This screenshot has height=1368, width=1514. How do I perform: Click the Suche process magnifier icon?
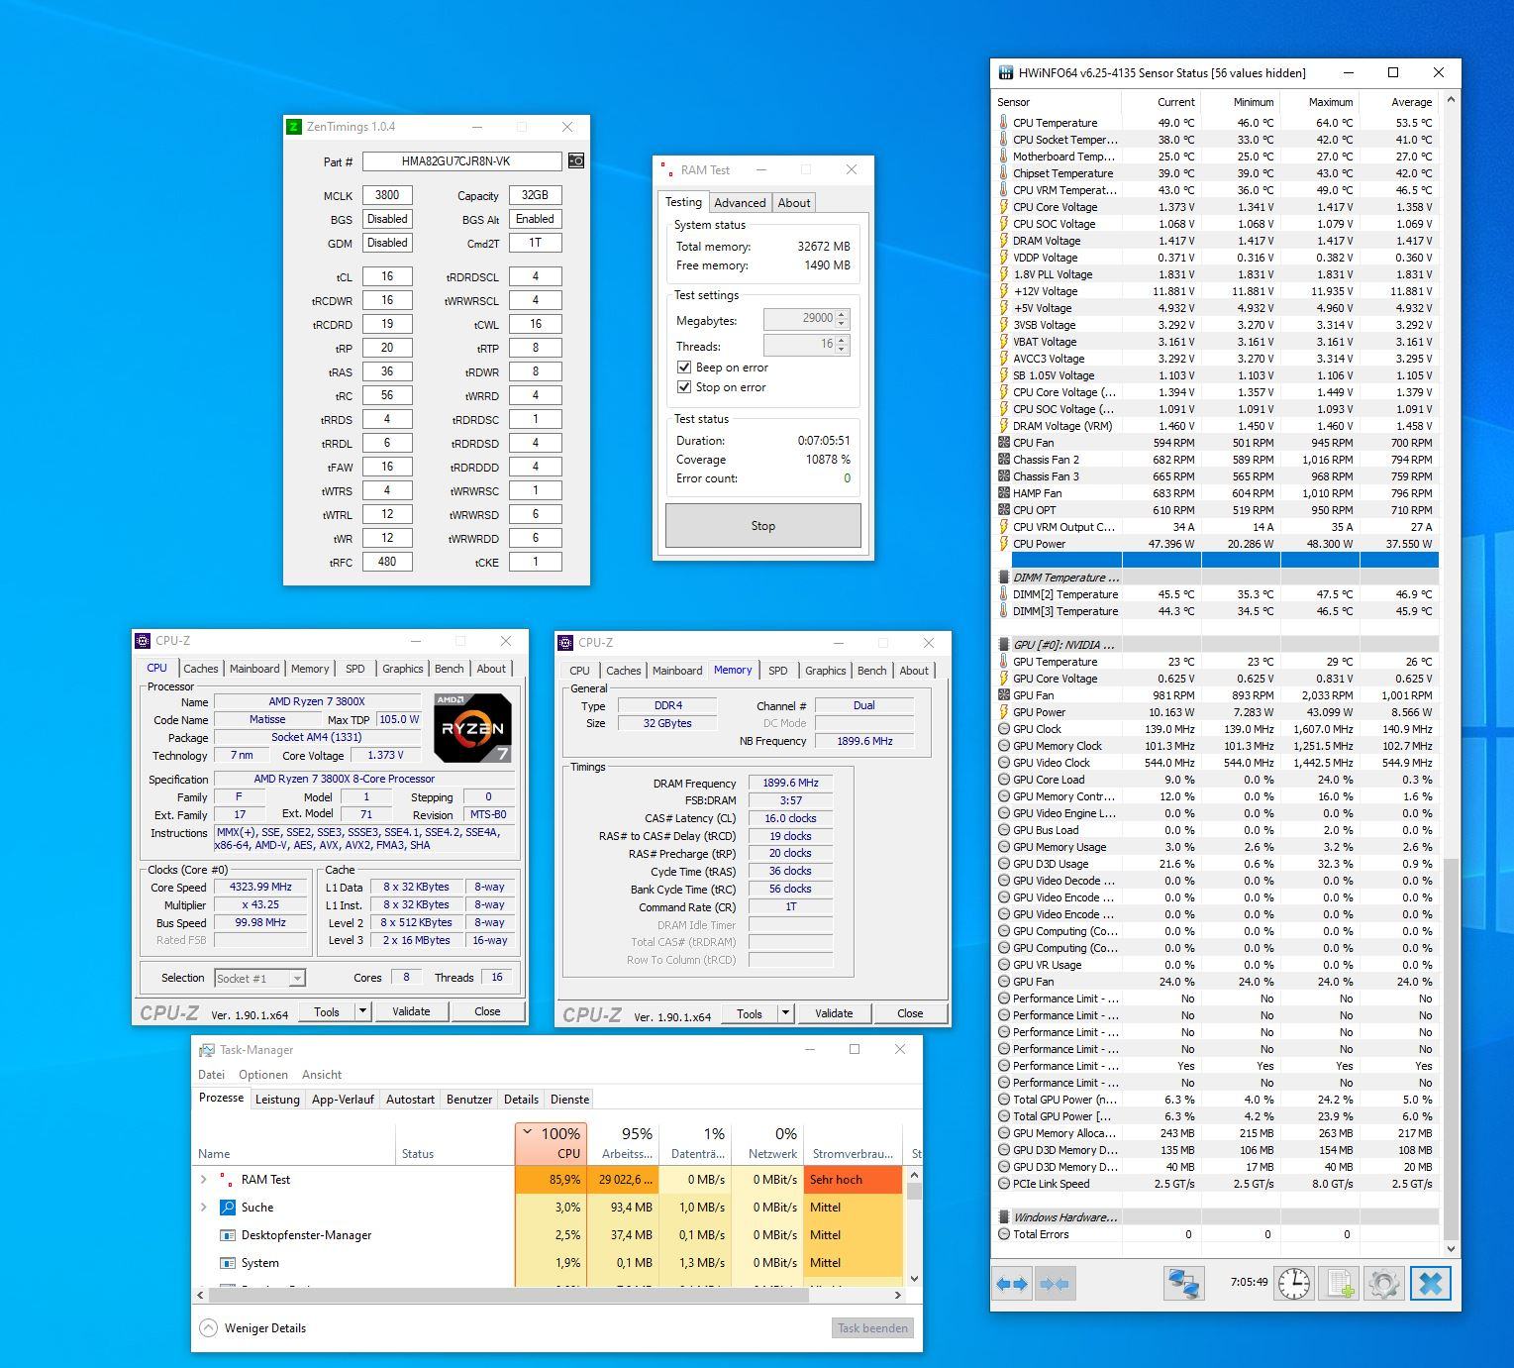point(228,1208)
